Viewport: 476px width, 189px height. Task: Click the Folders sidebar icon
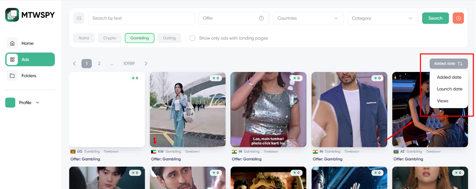point(12,76)
